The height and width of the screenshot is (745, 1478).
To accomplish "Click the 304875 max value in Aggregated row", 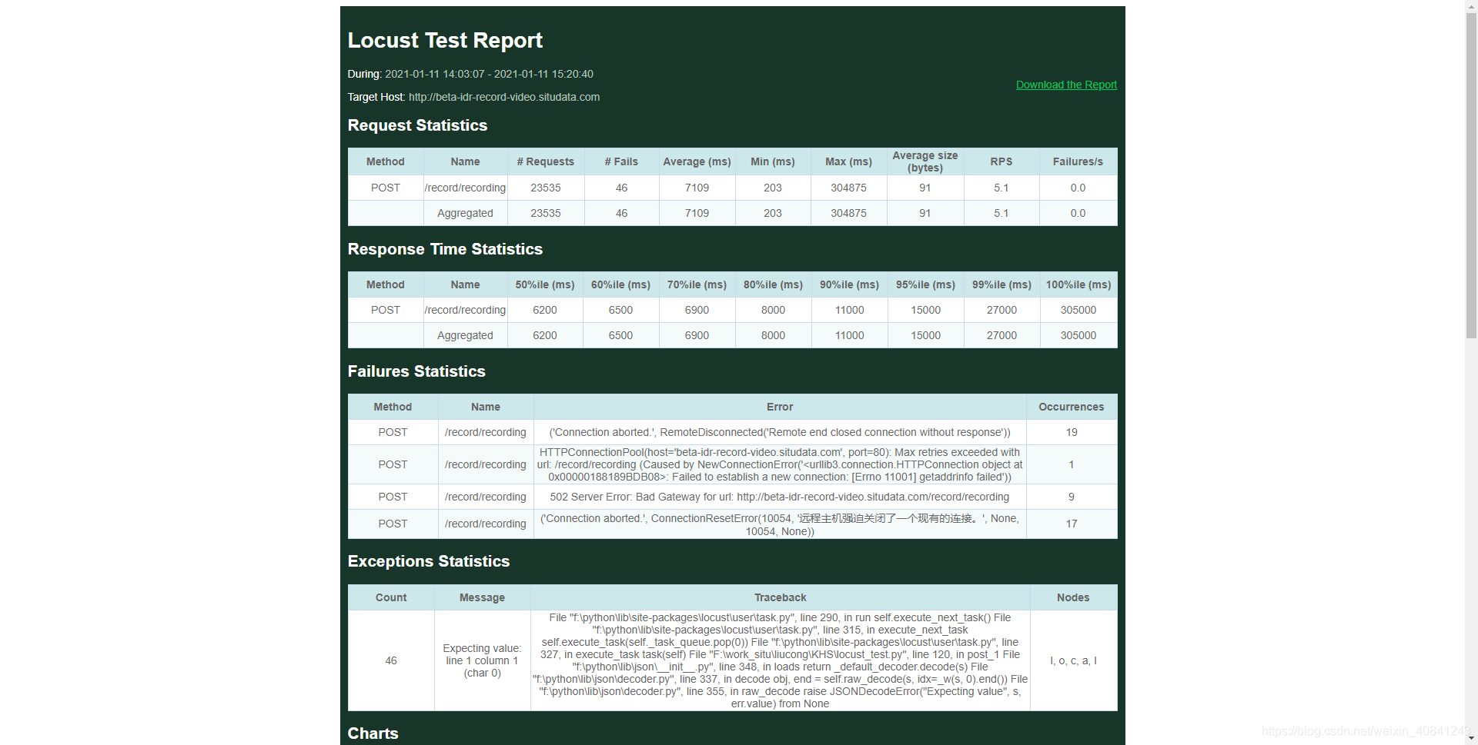I will point(848,213).
